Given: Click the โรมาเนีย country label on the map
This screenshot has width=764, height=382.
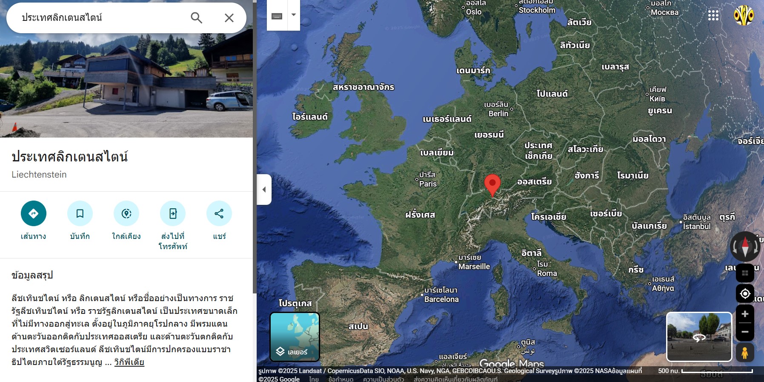Looking at the screenshot, I should coord(633,175).
